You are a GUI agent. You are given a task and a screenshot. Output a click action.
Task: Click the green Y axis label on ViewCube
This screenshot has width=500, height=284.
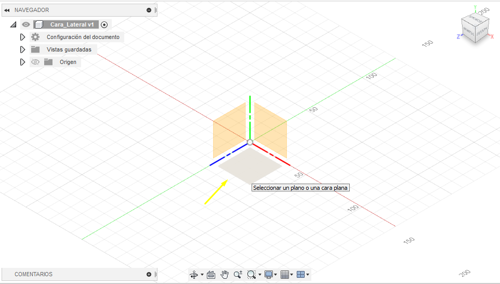point(475,7)
